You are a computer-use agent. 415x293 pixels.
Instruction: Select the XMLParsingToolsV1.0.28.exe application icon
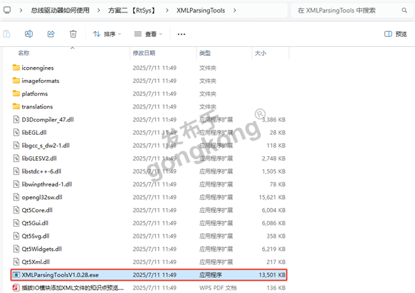coord(16,275)
